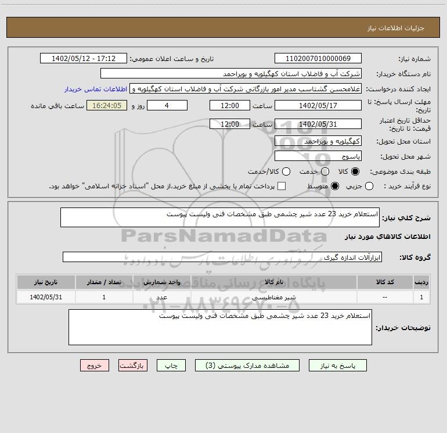Choose جزیی purchase process radio
Viewport: 447px width, 433px height.
[369, 186]
